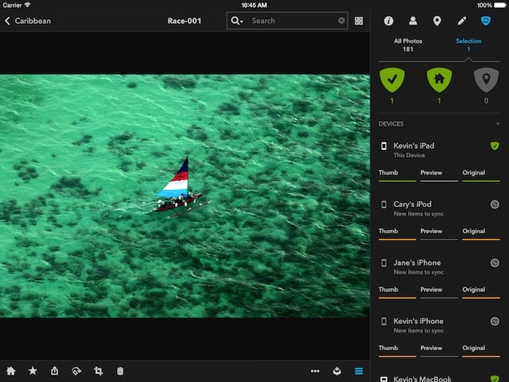Collapse the Devices section arrow
The image size is (509, 382).
click(498, 124)
